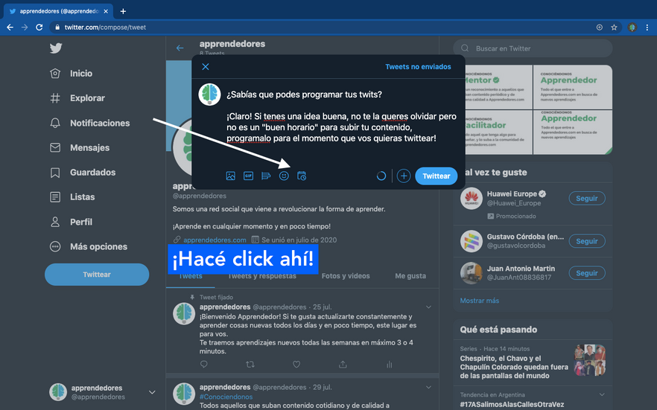Reload the page in the browser
Screen dimensions: 657x410
coord(39,28)
